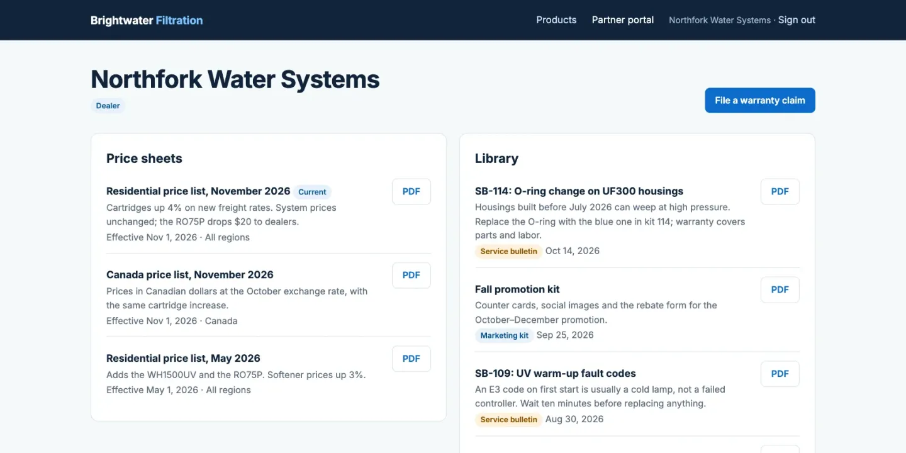Click the Library section heading
This screenshot has height=453, width=906.
coord(496,159)
